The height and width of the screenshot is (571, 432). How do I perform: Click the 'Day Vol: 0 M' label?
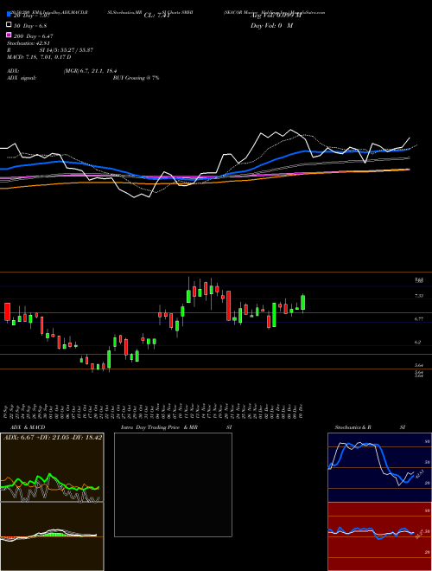(271, 26)
